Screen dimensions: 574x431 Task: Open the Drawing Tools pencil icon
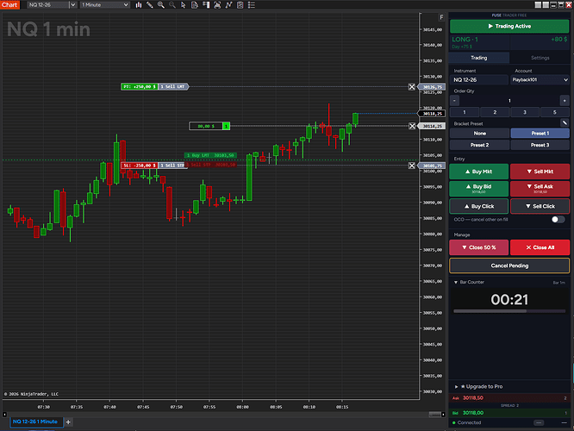click(150, 5)
